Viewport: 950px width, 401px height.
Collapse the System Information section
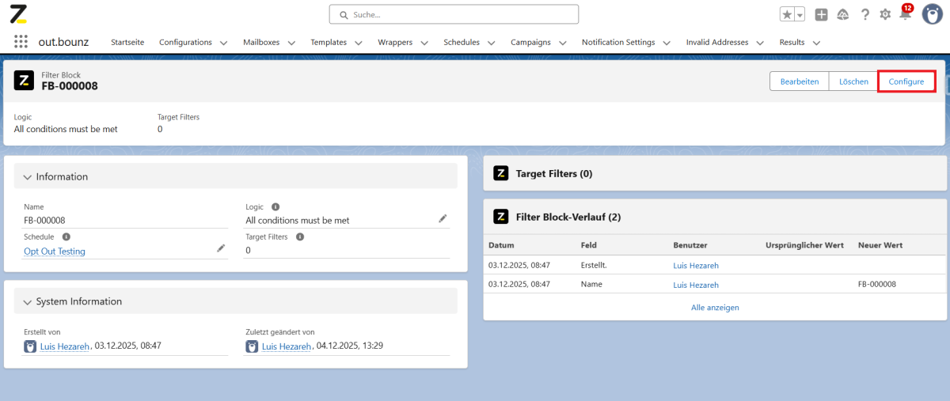coord(28,302)
